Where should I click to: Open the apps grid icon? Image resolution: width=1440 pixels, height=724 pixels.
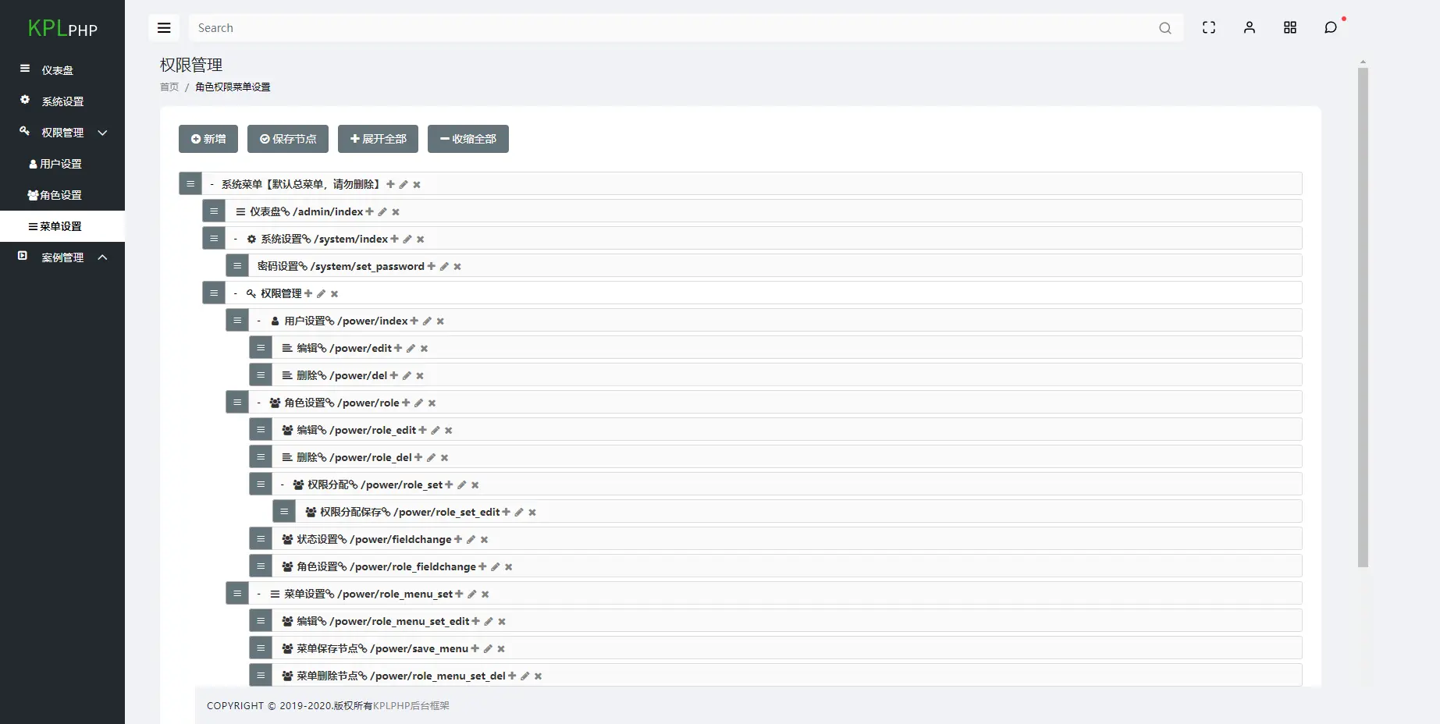pyautogui.click(x=1290, y=28)
